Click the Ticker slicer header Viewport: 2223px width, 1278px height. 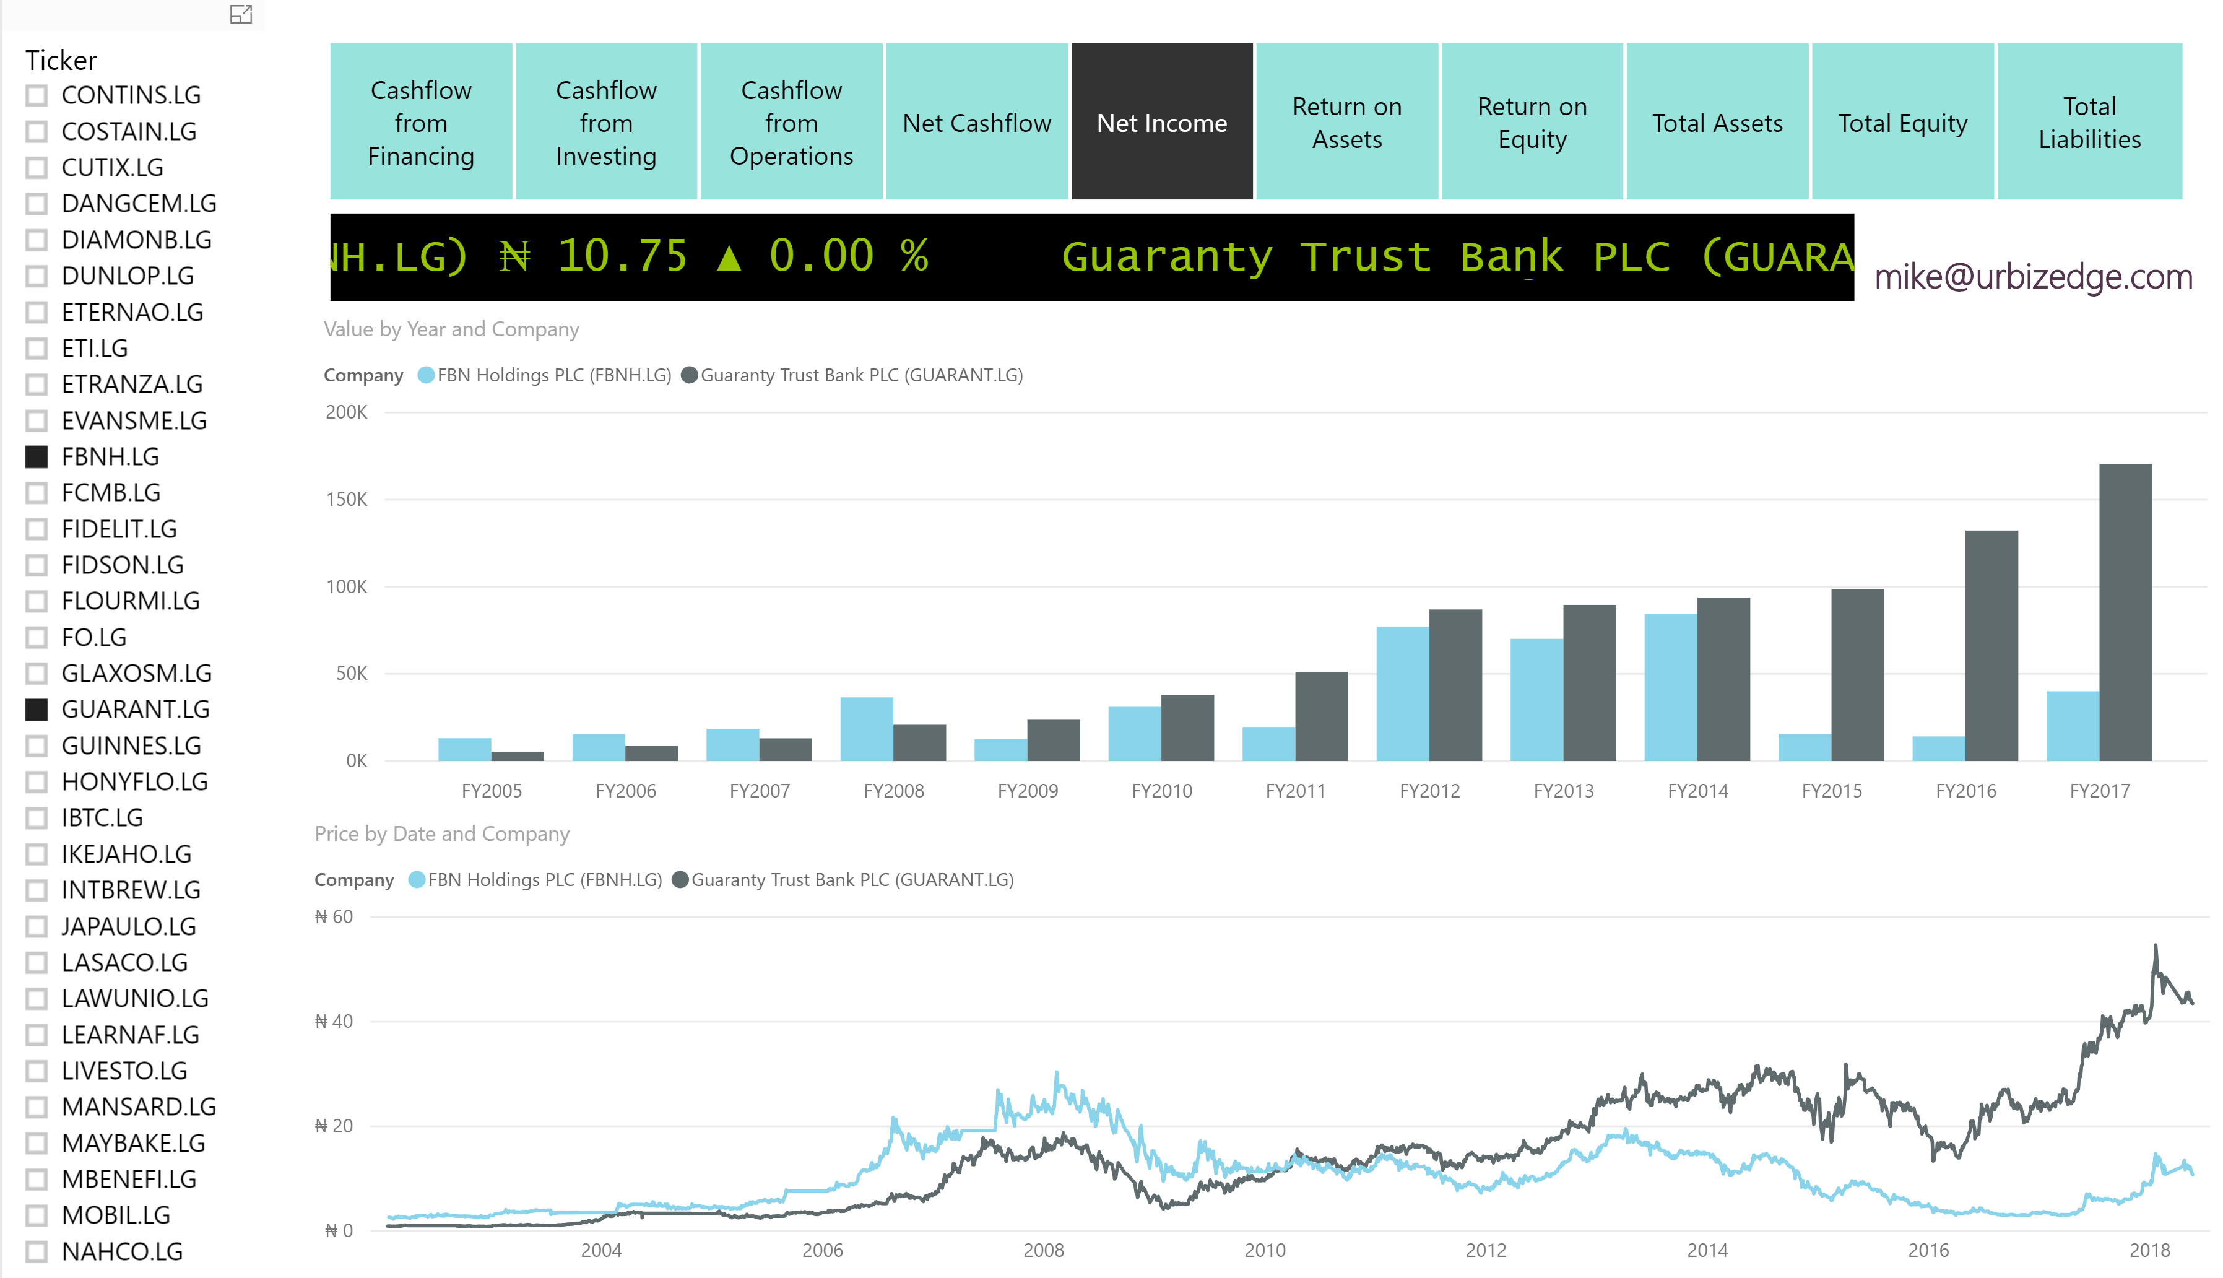[61, 59]
